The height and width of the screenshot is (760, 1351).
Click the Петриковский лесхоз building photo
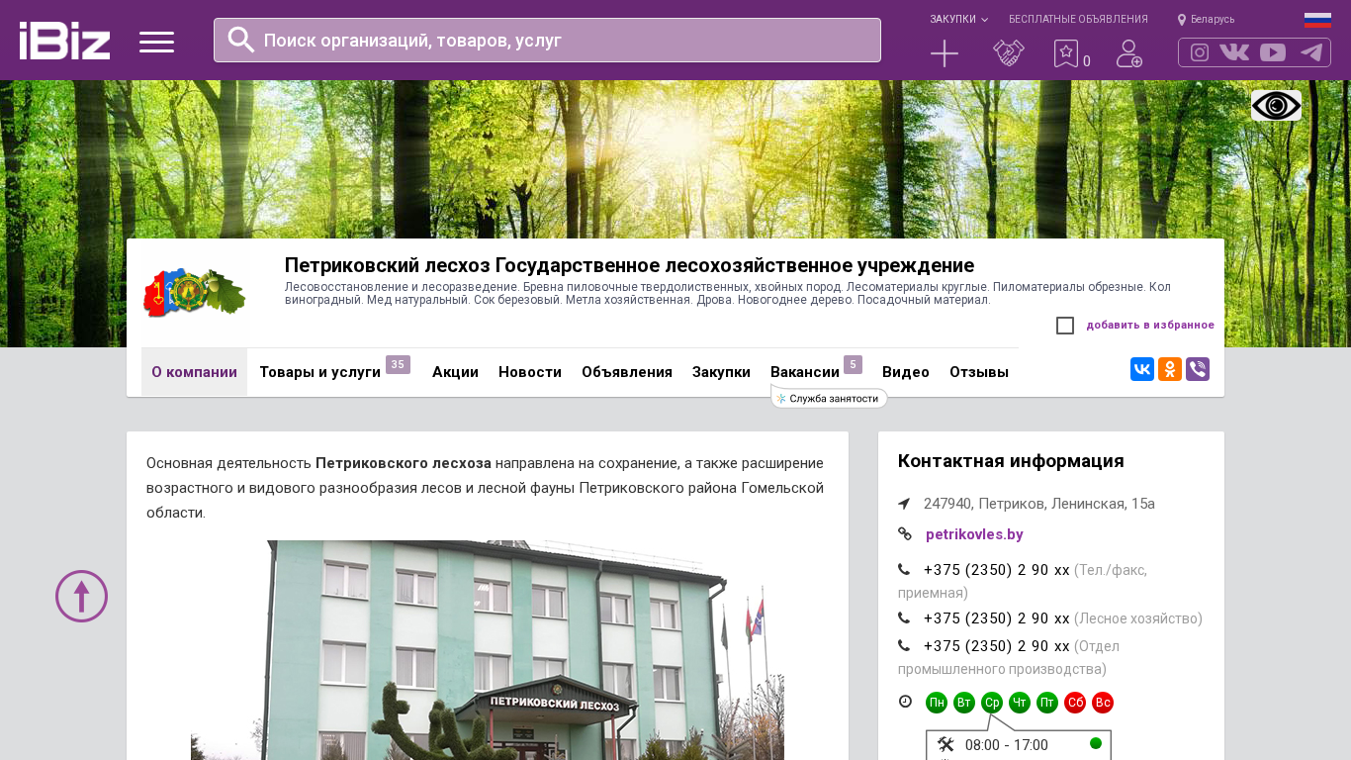click(x=488, y=650)
